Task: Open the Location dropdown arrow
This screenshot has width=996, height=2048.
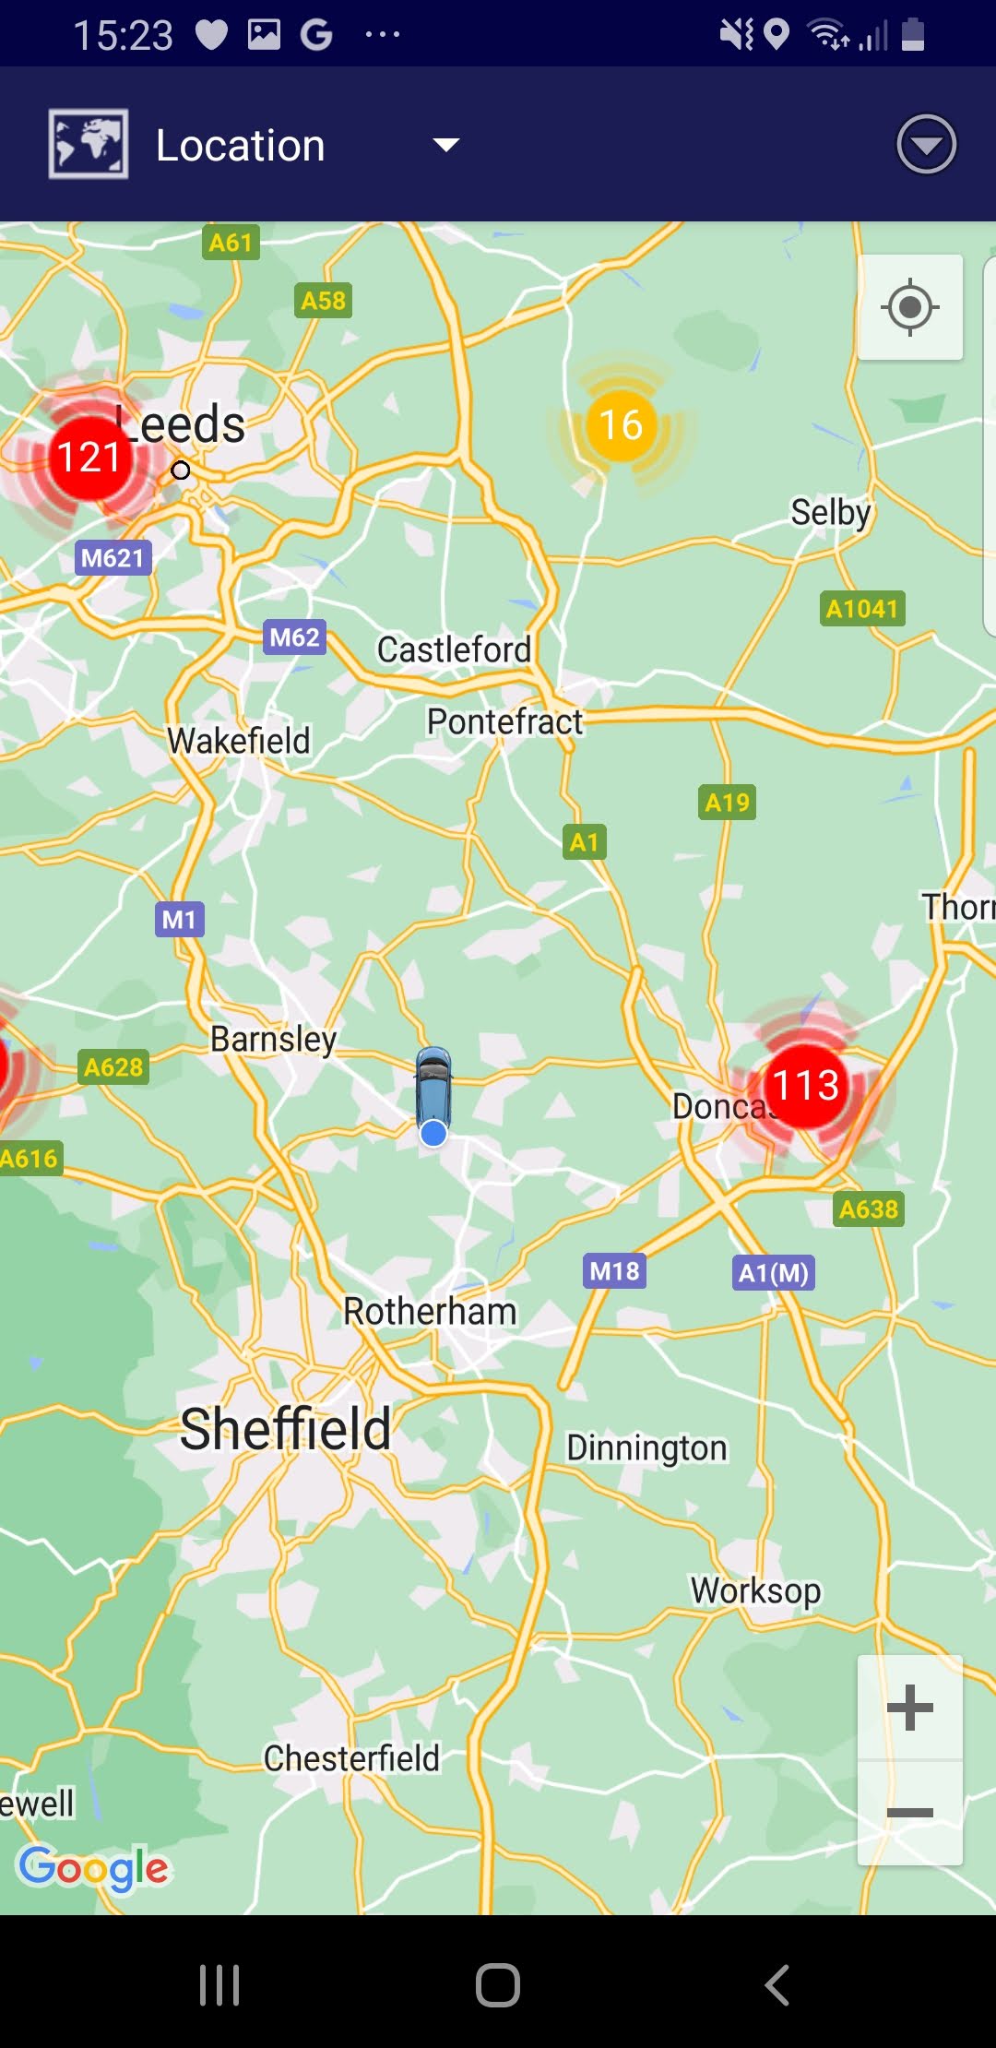Action: click(x=446, y=145)
